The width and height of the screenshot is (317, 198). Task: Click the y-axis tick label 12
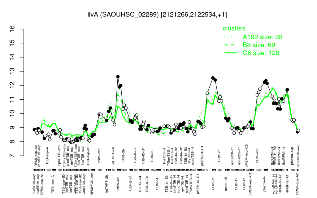[12, 85]
